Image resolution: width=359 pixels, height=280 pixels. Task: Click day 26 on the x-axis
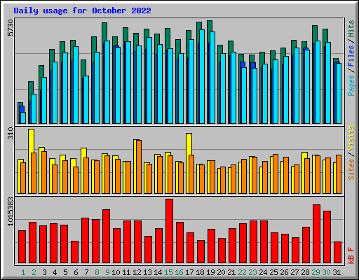pyautogui.click(x=284, y=272)
